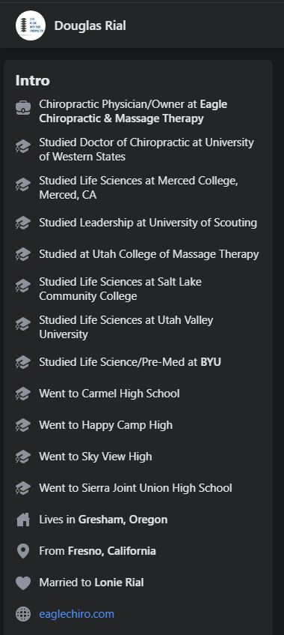This screenshot has width=284, height=635.
Task: Open the Gresham, Oregon city link
Action: click(123, 520)
